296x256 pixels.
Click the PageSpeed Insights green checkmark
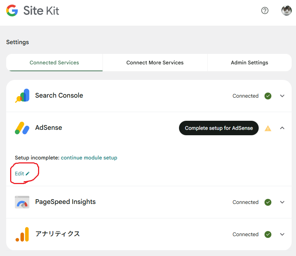[x=268, y=202]
